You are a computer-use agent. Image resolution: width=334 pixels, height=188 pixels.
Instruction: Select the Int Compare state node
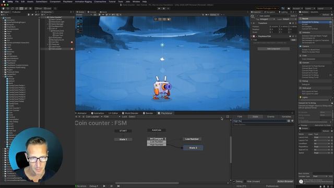click(x=157, y=139)
